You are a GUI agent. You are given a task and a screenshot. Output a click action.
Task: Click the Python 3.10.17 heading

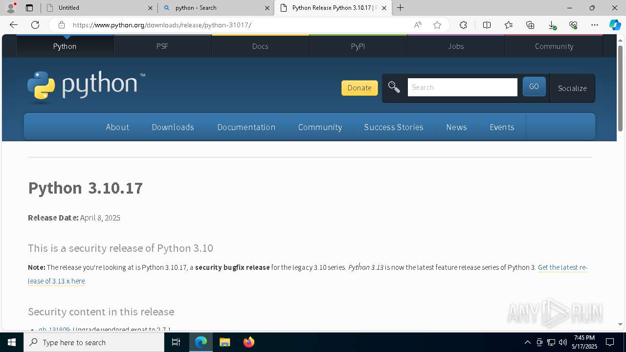click(85, 188)
